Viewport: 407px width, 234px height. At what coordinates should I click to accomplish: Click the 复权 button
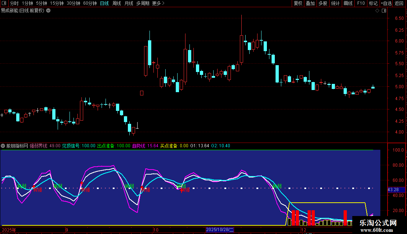298,3
